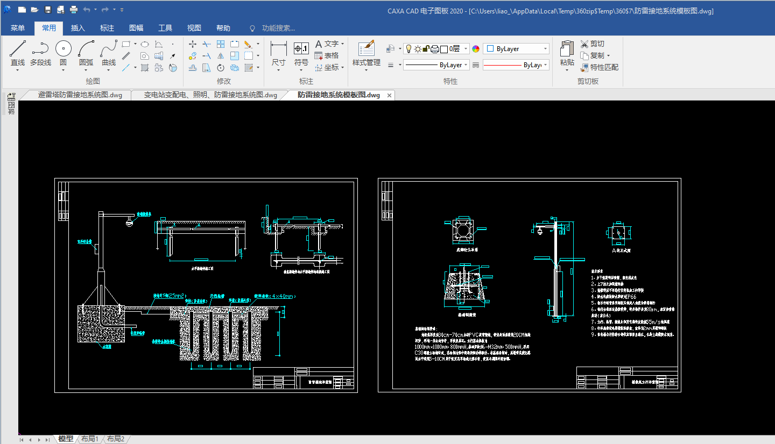Click the 特性匹配 match properties tool

[x=599, y=67]
